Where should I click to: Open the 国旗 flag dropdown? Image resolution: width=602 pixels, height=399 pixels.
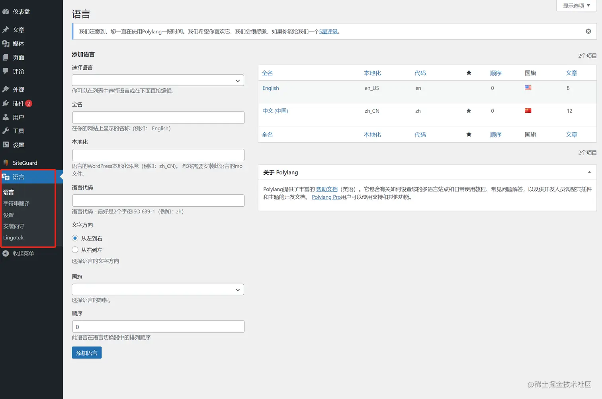158,289
